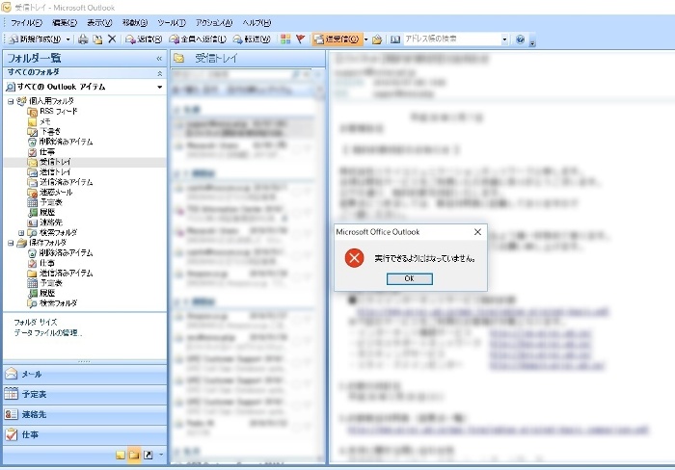This screenshot has height=470, width=675.
Task: Select 予定表 under 個人用フォルダ
Action: point(51,202)
